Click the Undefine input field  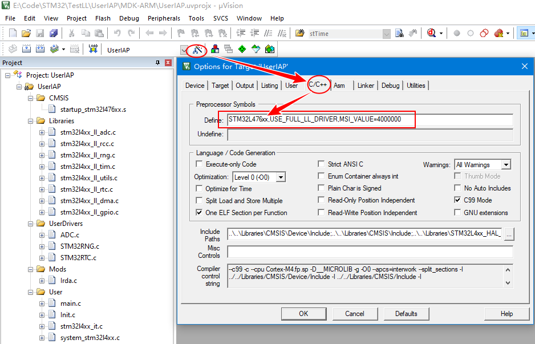370,135
